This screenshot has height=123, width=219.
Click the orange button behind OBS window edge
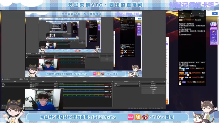[x=167, y=102]
